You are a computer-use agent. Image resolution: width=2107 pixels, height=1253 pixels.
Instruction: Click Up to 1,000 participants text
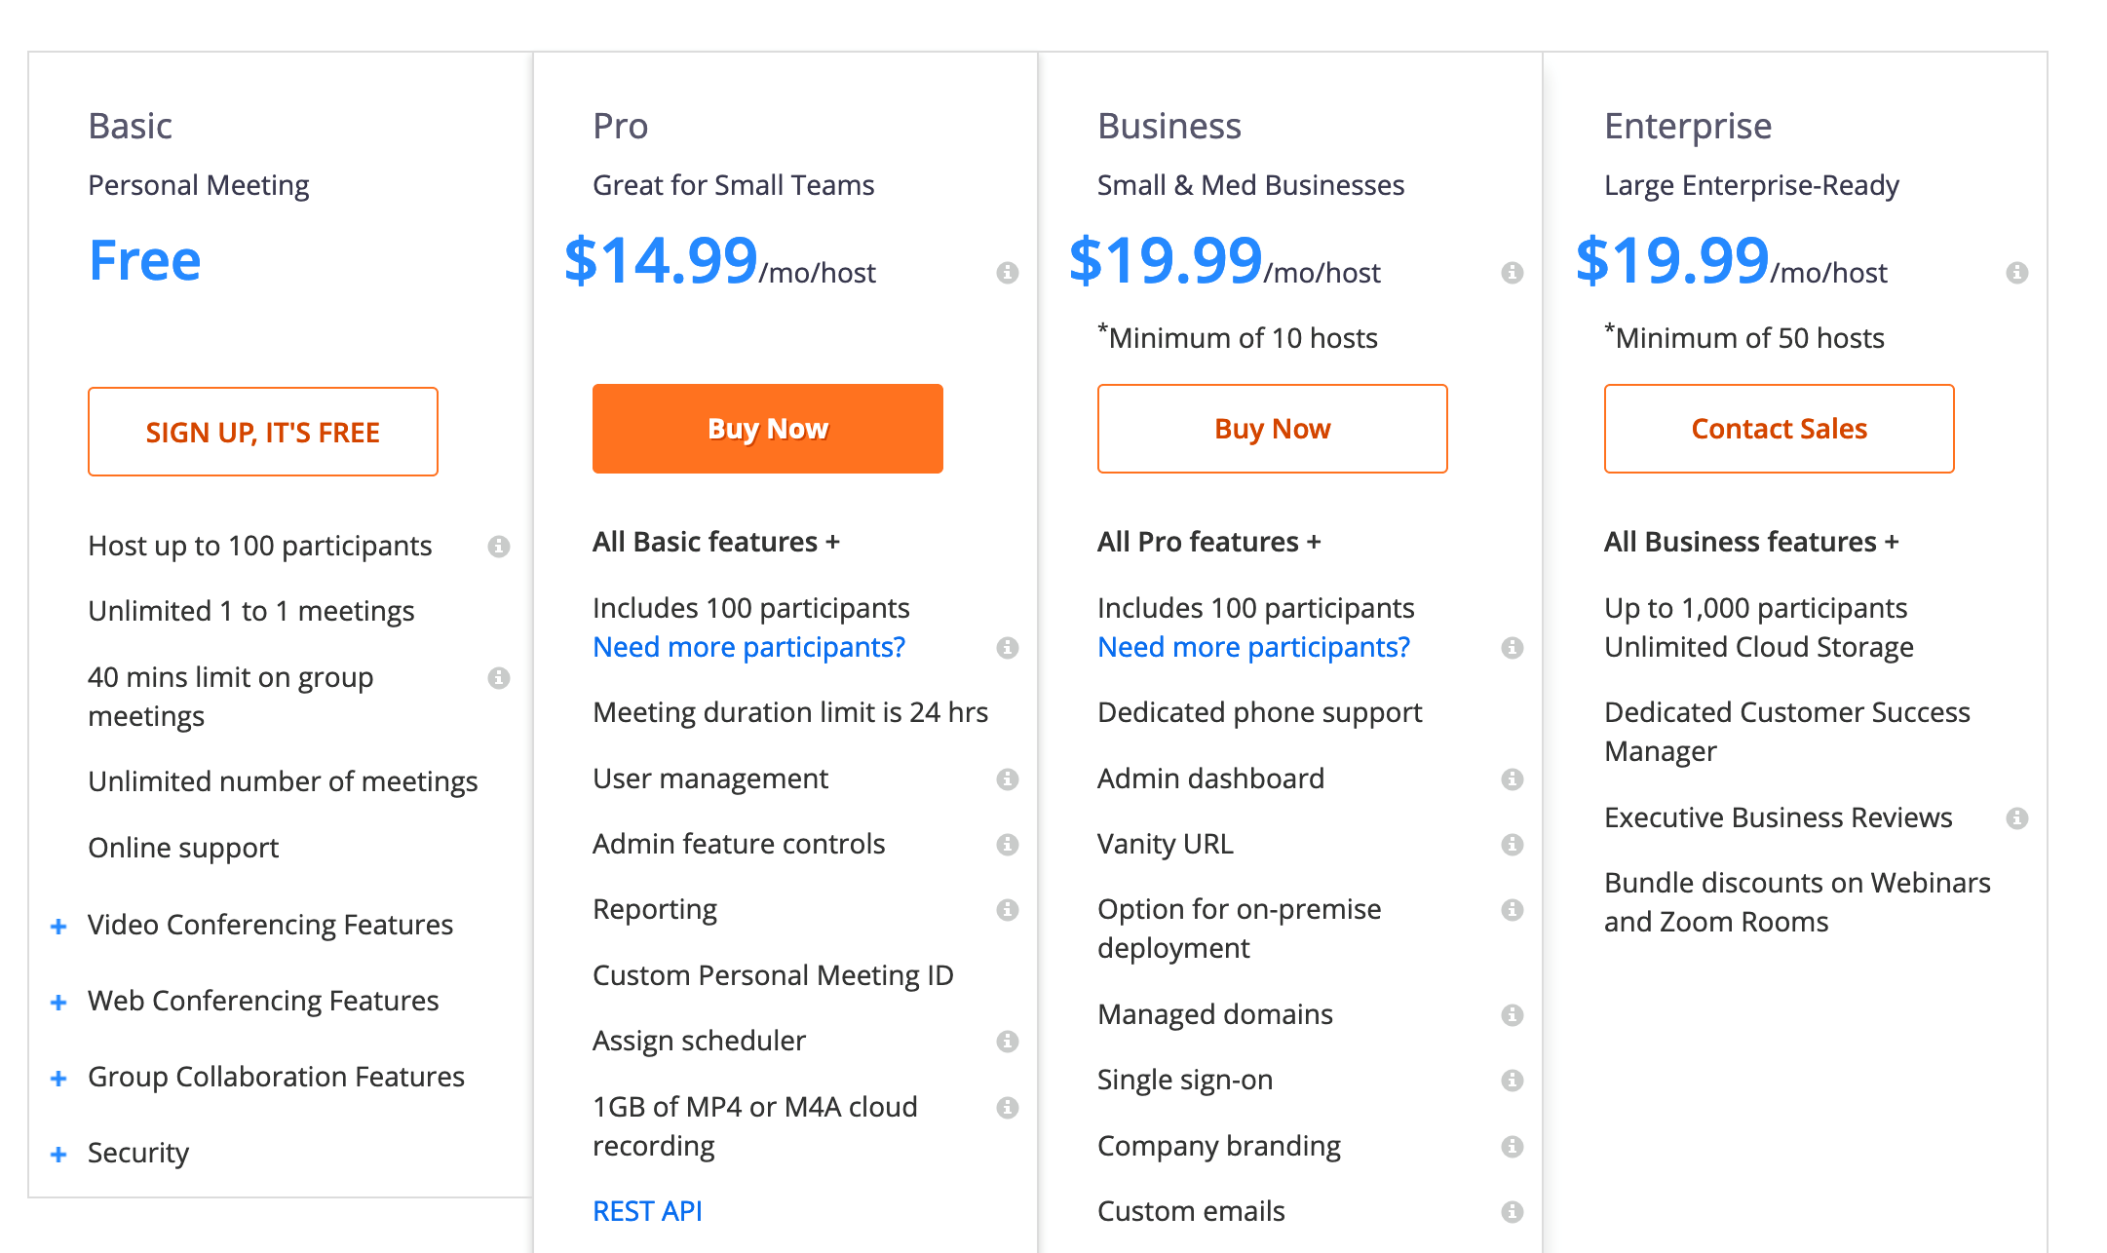point(1756,608)
